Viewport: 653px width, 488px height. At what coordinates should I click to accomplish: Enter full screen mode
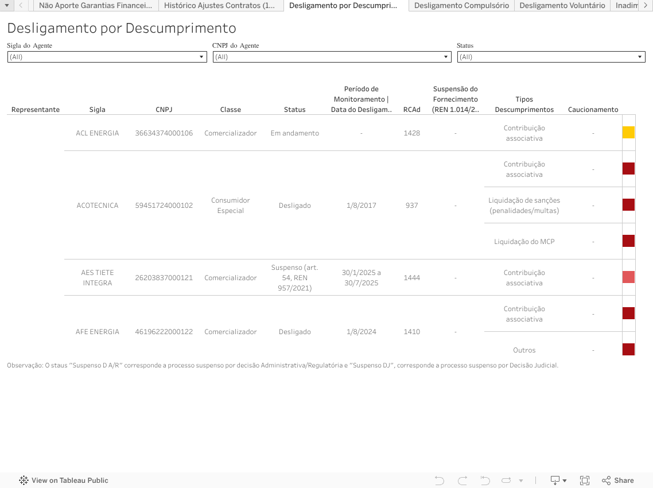585,481
